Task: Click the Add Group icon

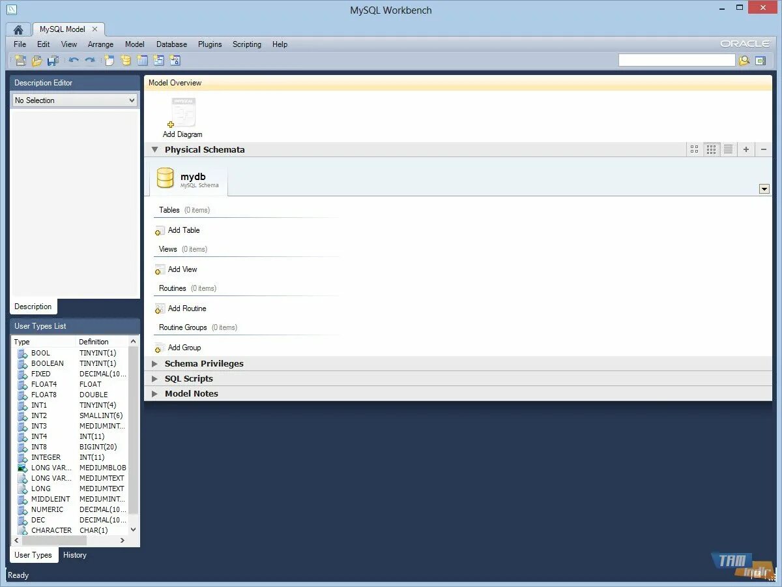Action: click(160, 348)
